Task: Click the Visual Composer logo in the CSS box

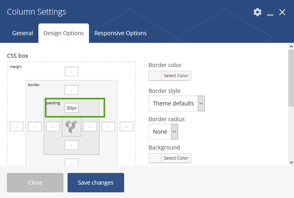Action: (x=72, y=127)
